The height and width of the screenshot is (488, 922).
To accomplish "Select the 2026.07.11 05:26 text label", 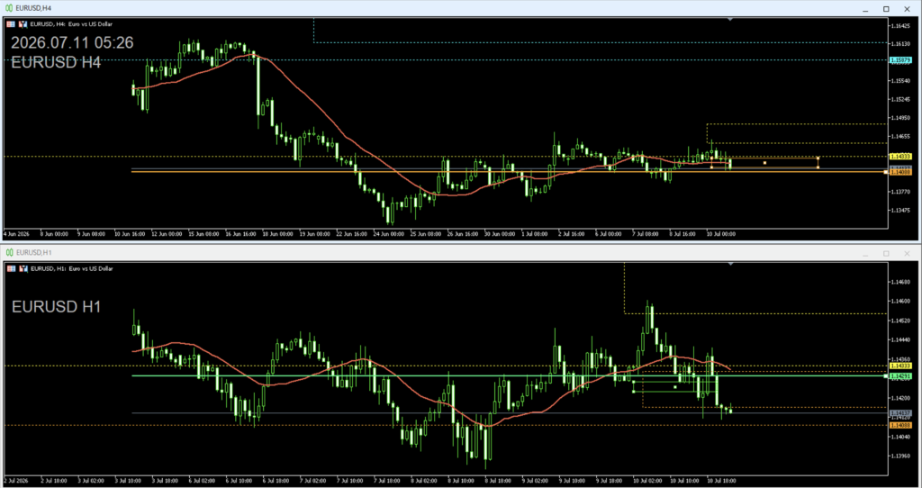I will [72, 43].
